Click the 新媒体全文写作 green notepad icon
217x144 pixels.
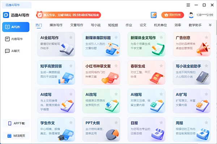[x=158, y=49]
